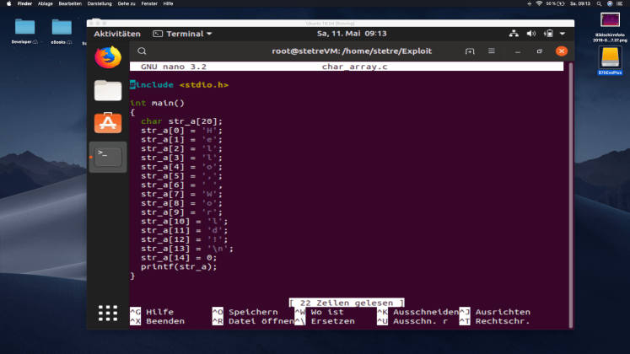Click the Terminal icon in the dock
The image size is (630, 354).
tap(107, 156)
